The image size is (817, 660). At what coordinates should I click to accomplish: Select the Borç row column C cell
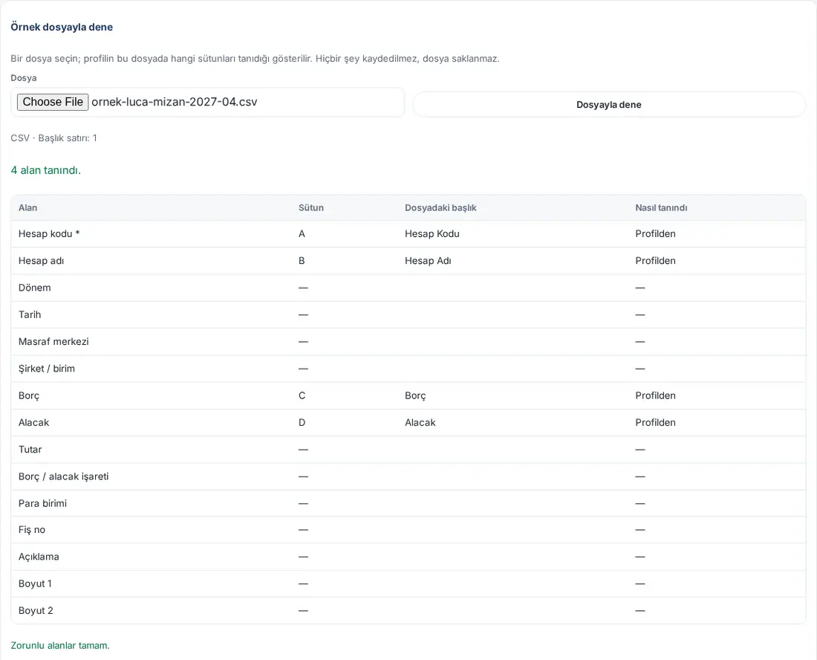(x=302, y=395)
